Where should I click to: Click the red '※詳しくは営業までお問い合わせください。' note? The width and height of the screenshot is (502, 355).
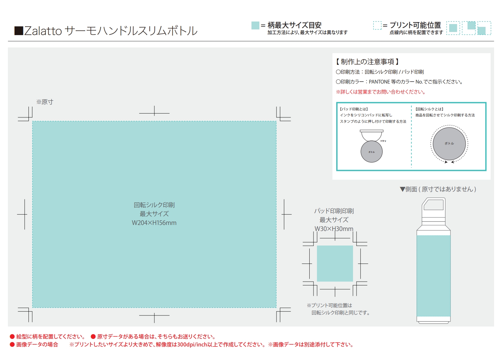[381, 92]
